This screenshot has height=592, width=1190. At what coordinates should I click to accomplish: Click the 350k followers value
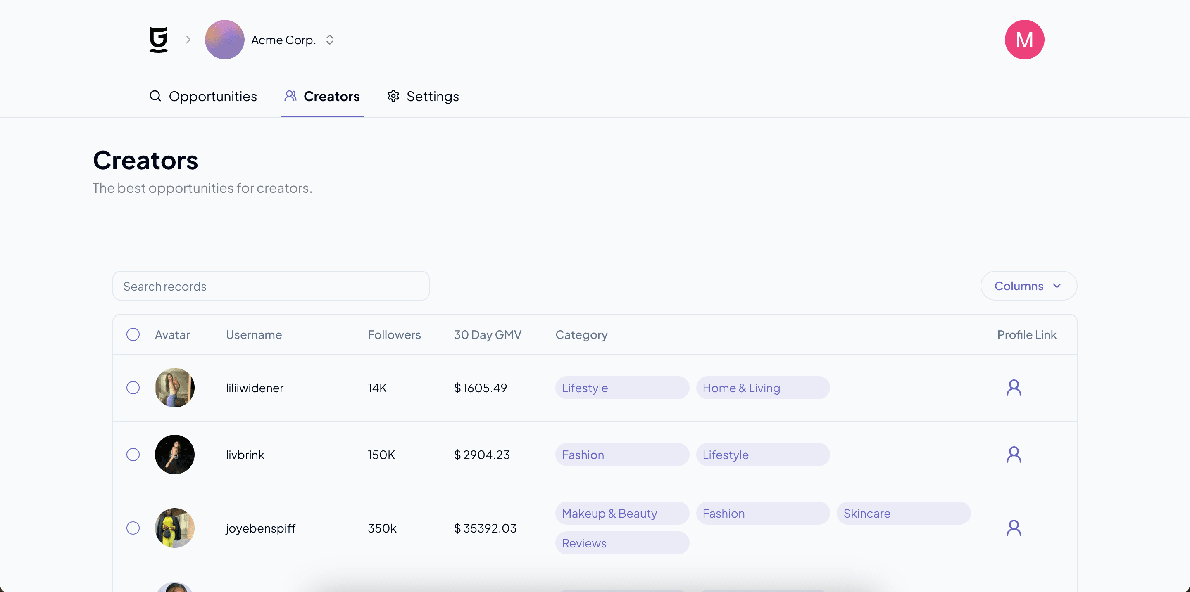pyautogui.click(x=382, y=528)
